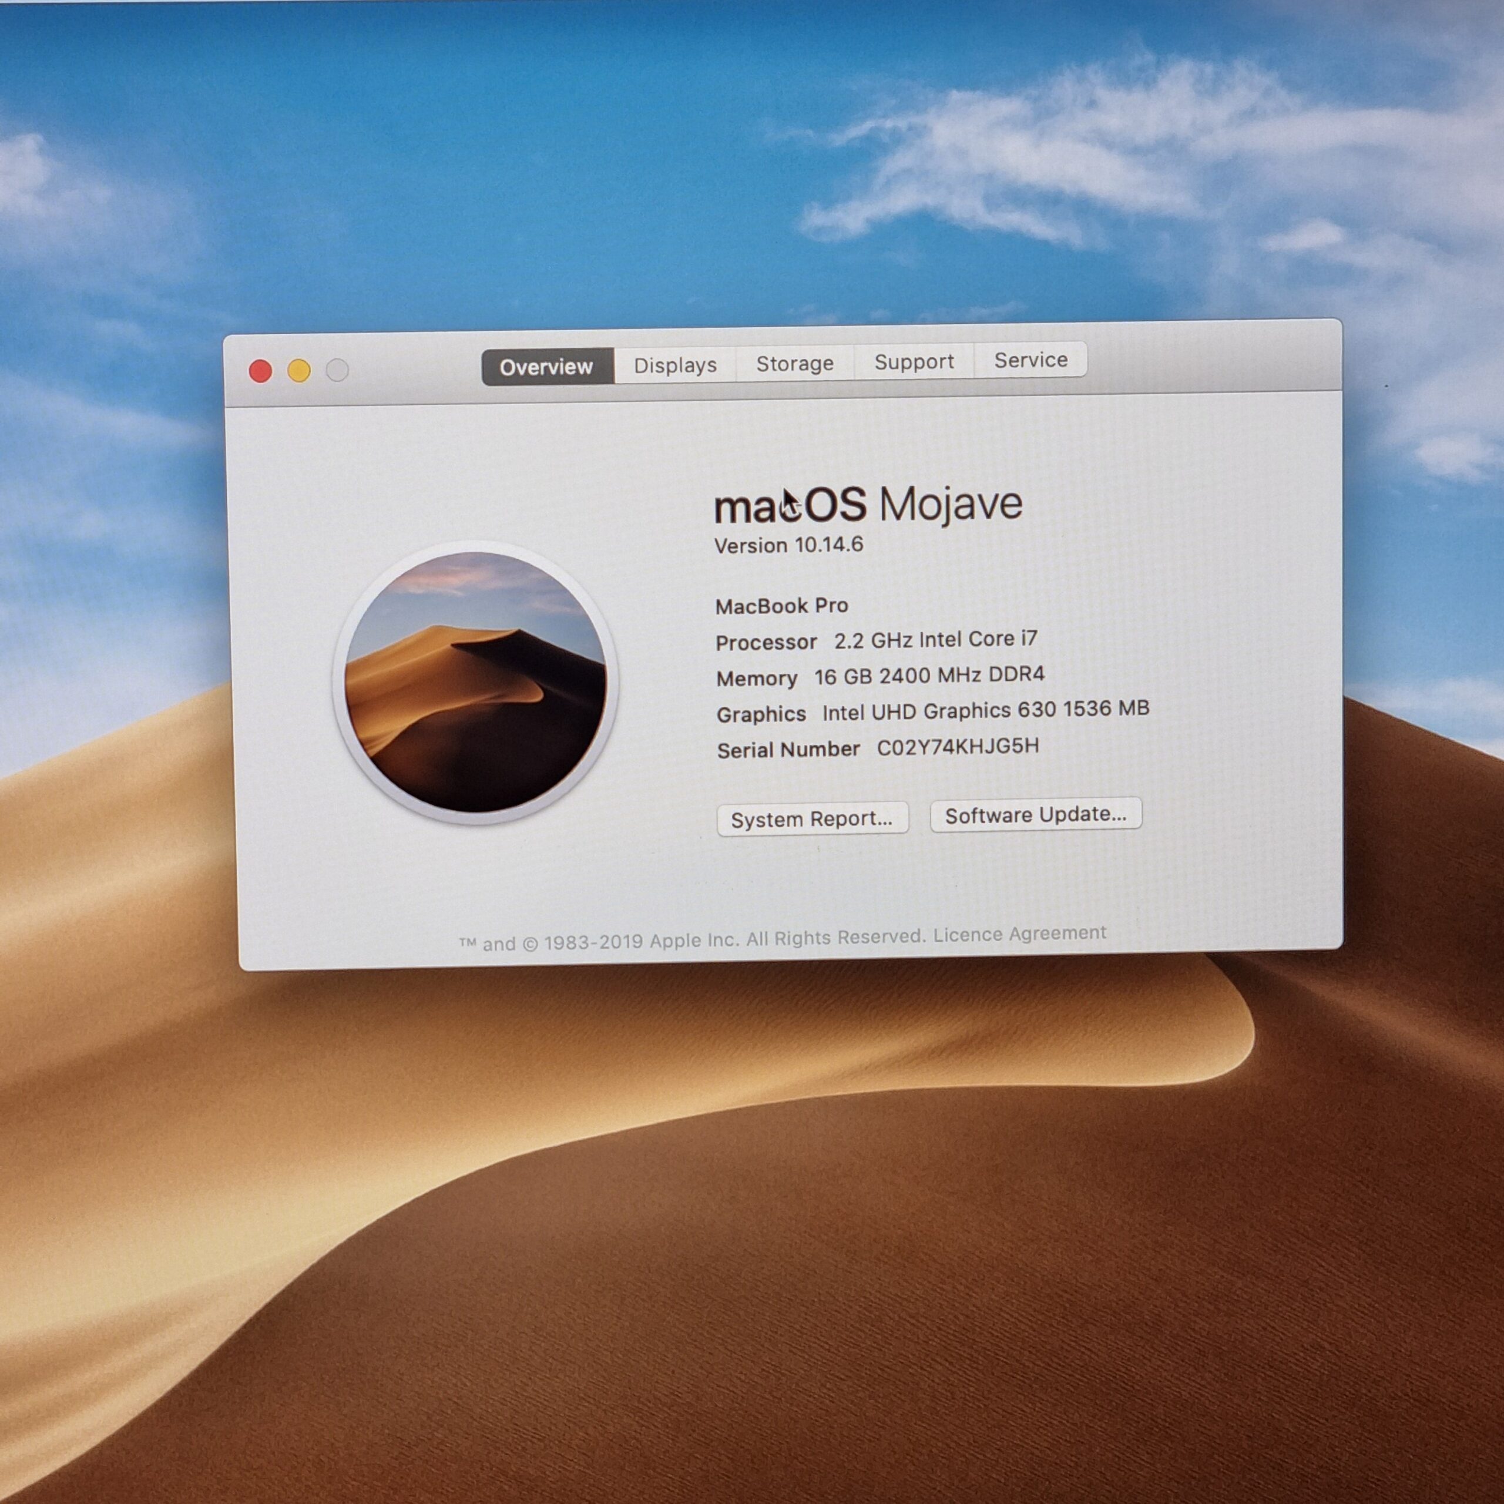Screen dimensions: 1504x1504
Task: Click the Software Update button
Action: (1035, 815)
